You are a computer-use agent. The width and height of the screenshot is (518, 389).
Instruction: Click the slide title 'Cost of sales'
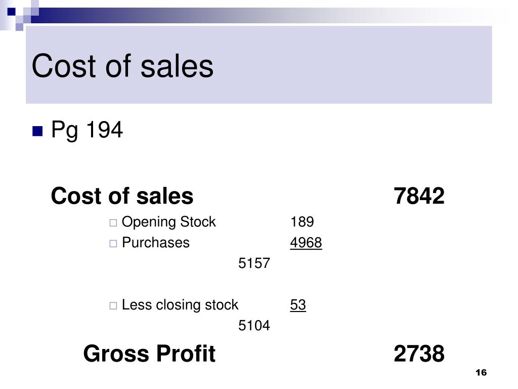(122, 66)
